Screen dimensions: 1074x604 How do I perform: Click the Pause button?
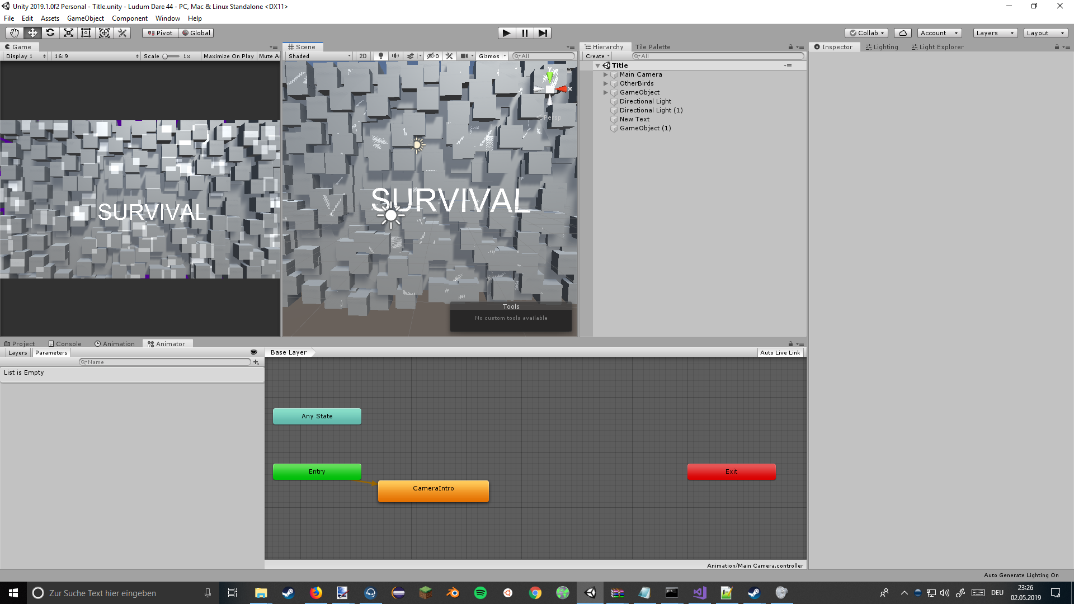tap(525, 33)
